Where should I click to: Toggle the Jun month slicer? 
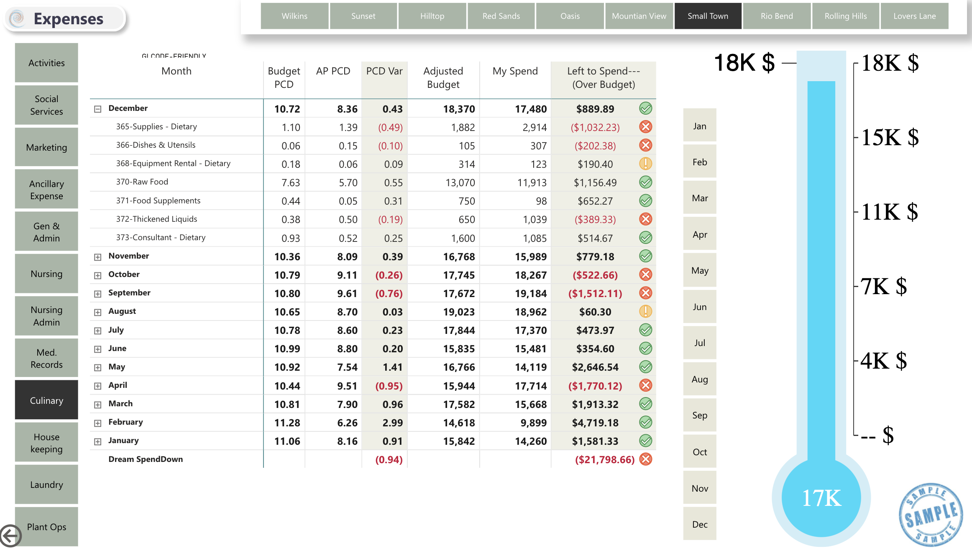pyautogui.click(x=699, y=307)
